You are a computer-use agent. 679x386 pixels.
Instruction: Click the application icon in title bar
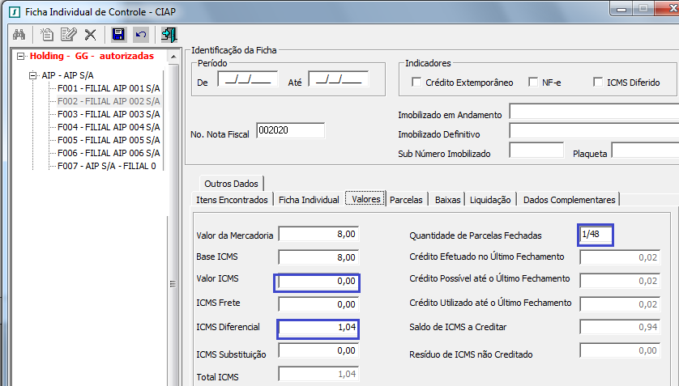click(x=12, y=11)
